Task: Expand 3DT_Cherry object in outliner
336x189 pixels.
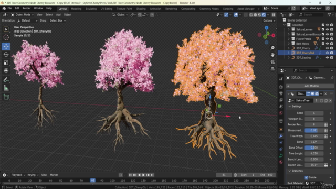Action: click(x=289, y=48)
